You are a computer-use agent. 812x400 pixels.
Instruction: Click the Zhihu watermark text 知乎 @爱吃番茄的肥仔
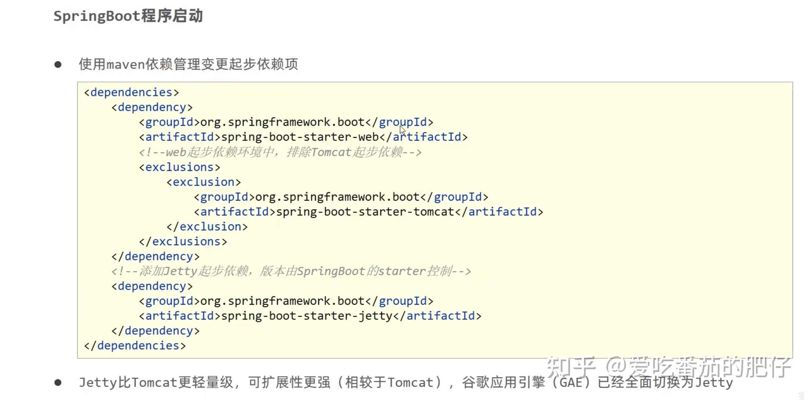(669, 367)
